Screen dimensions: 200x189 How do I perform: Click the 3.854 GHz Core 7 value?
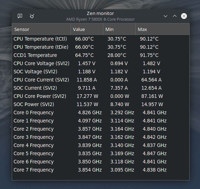click(90, 170)
